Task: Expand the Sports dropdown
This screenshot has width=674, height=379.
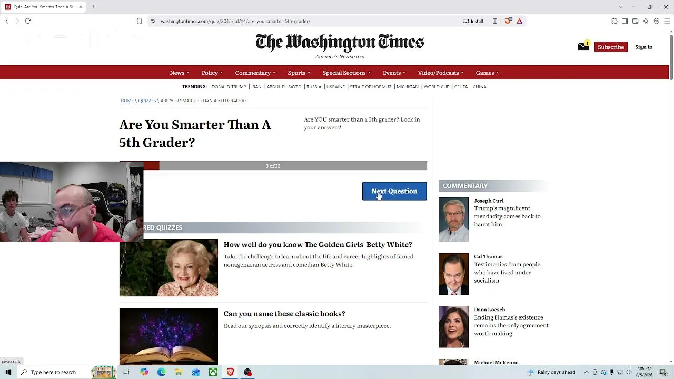Action: point(299,73)
